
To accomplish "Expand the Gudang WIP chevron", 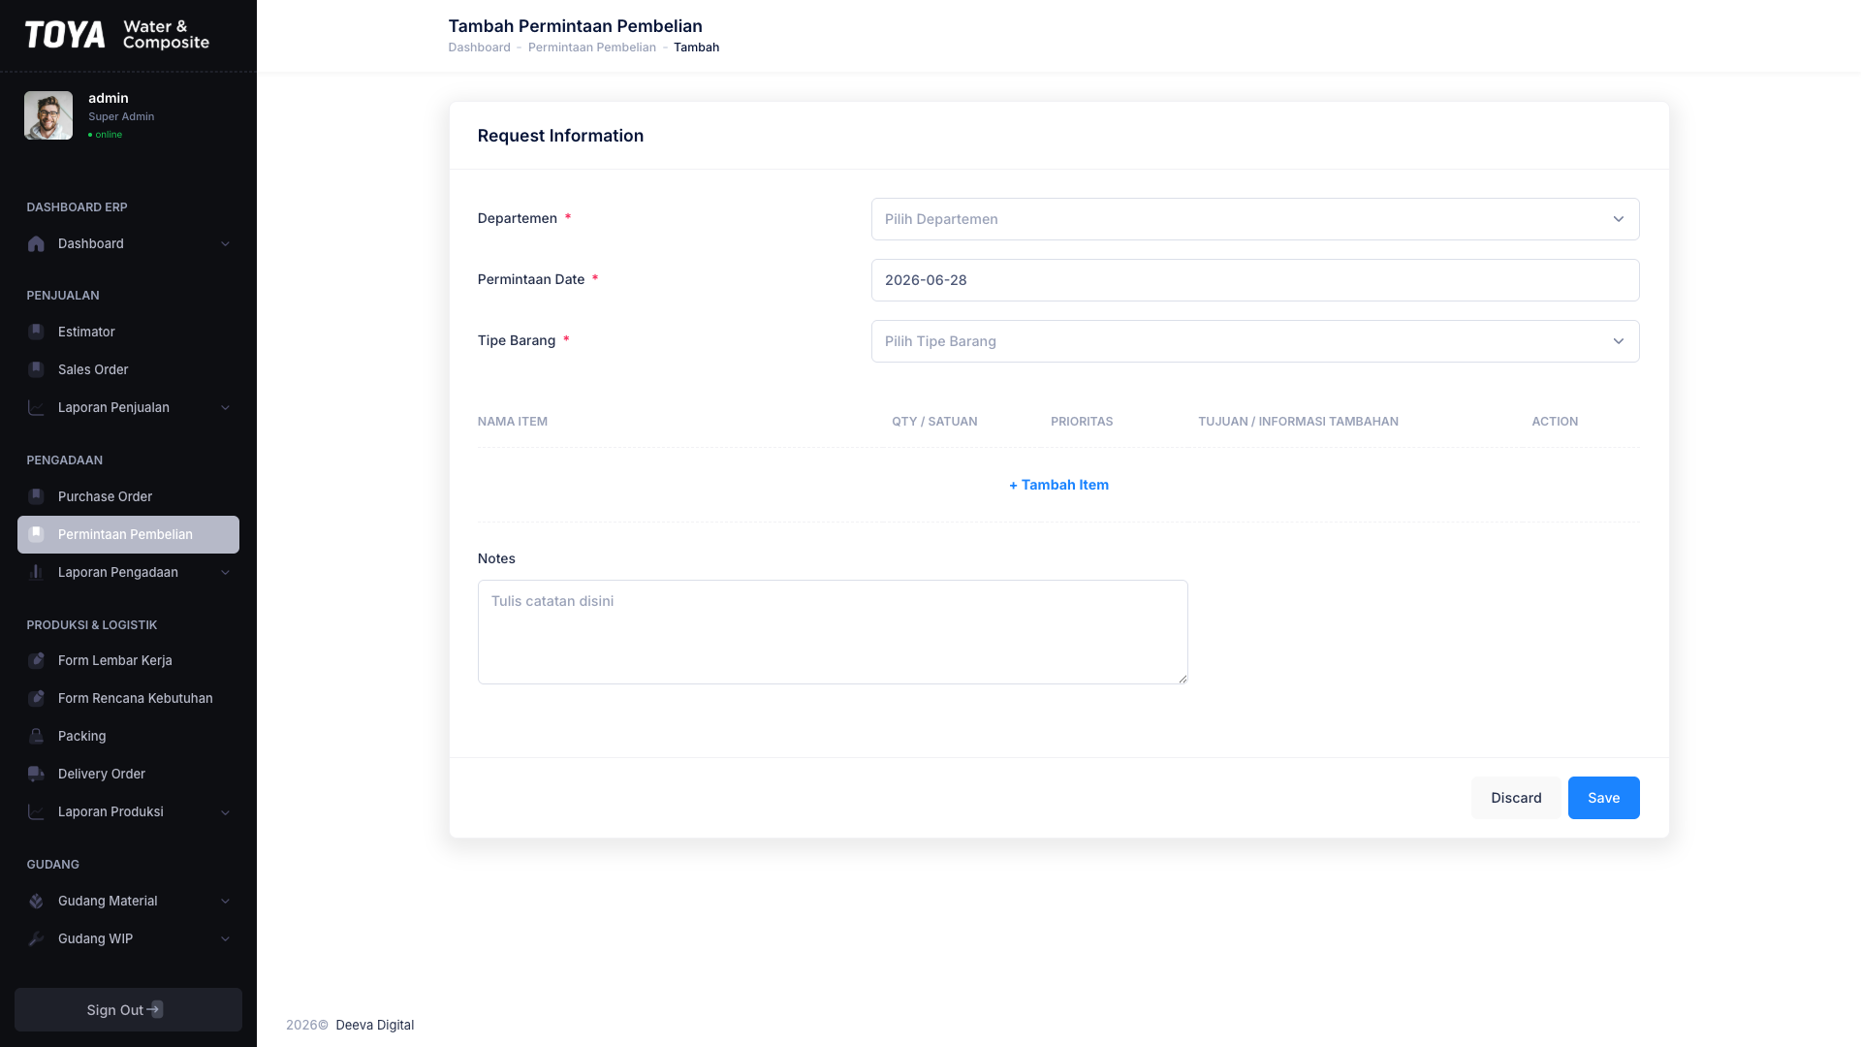I will 225,938.
